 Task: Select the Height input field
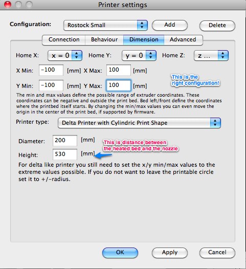point(65,154)
